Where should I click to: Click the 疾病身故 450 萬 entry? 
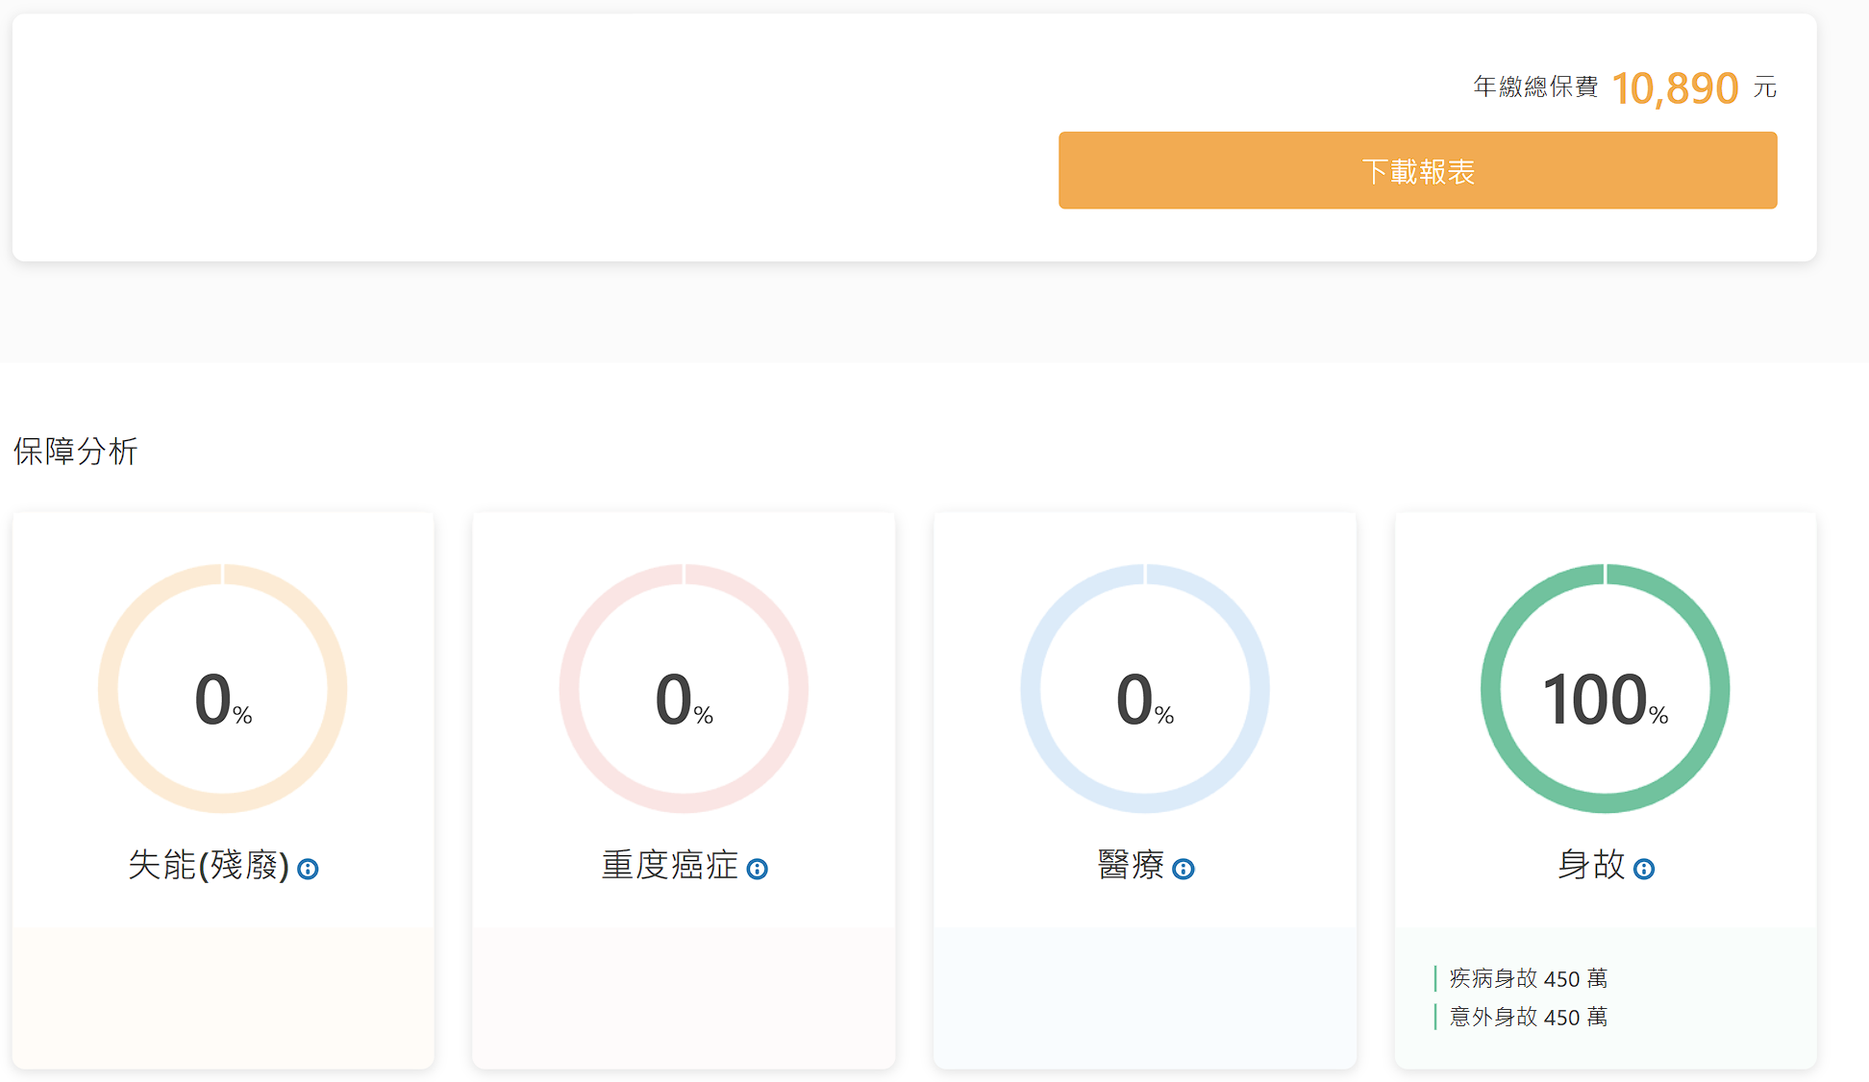point(1528,978)
